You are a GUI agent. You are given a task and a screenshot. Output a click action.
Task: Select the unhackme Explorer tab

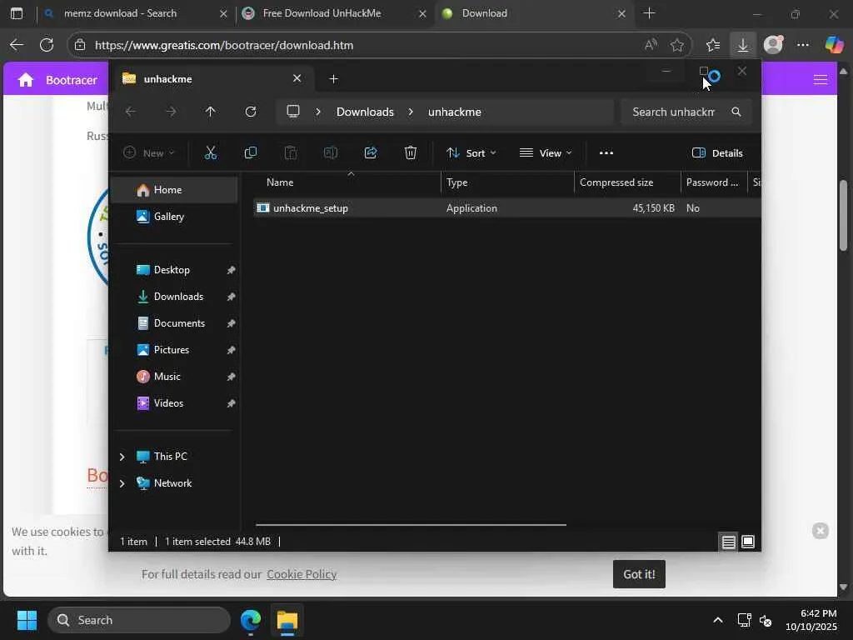[x=212, y=79]
